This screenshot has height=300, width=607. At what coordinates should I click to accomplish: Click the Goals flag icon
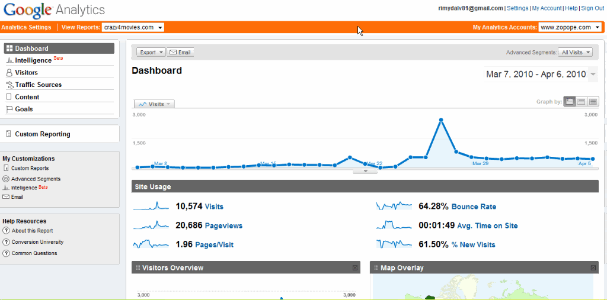pyautogui.click(x=9, y=109)
